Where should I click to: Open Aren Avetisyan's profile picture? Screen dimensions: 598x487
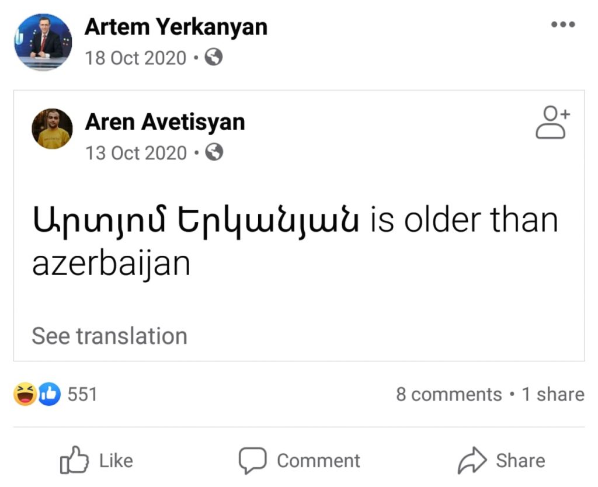click(52, 128)
